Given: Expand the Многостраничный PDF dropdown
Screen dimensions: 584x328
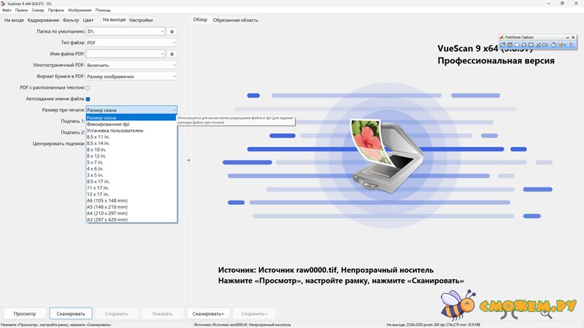Looking at the screenshot, I should click(131, 65).
